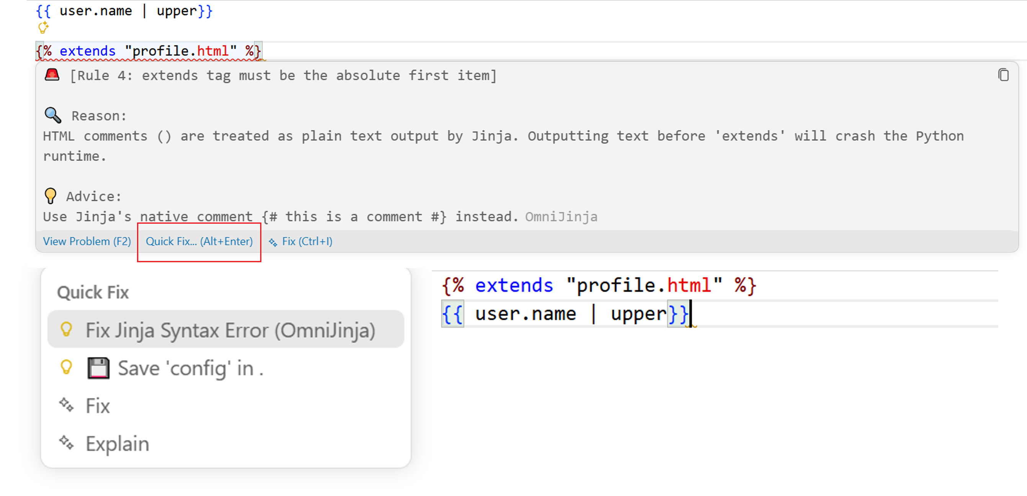This screenshot has width=1027, height=496.
Task: Click the Advice: label
Action: pyautogui.click(x=94, y=196)
